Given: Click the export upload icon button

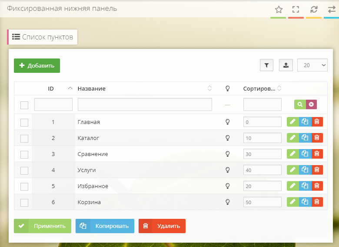Looking at the screenshot, I should pos(286,65).
